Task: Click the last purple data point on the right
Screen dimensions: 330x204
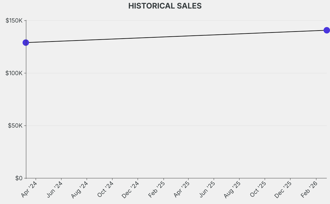Action: (x=326, y=30)
